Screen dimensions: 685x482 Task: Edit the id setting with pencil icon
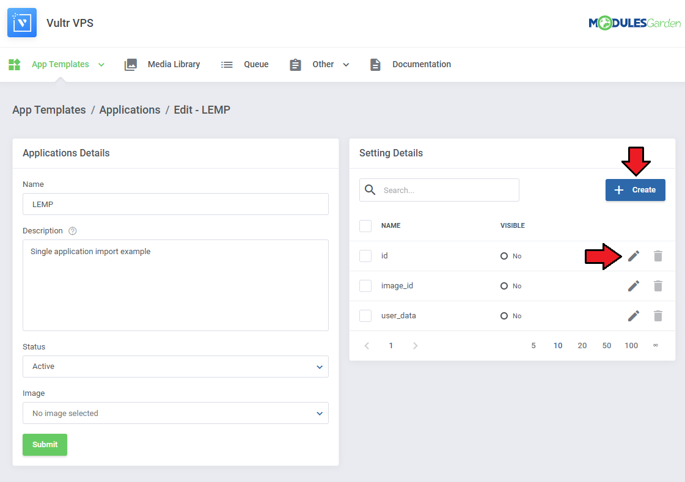click(634, 256)
